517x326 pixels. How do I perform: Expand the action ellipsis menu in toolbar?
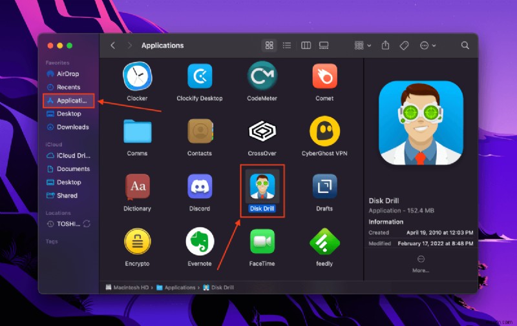click(x=427, y=45)
